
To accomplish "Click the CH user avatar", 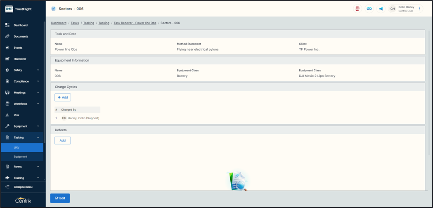I will [x=393, y=9].
